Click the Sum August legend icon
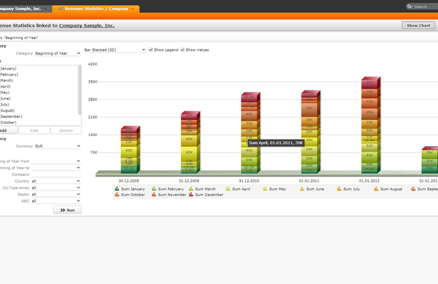The height and width of the screenshot is (284, 438). pos(376,189)
